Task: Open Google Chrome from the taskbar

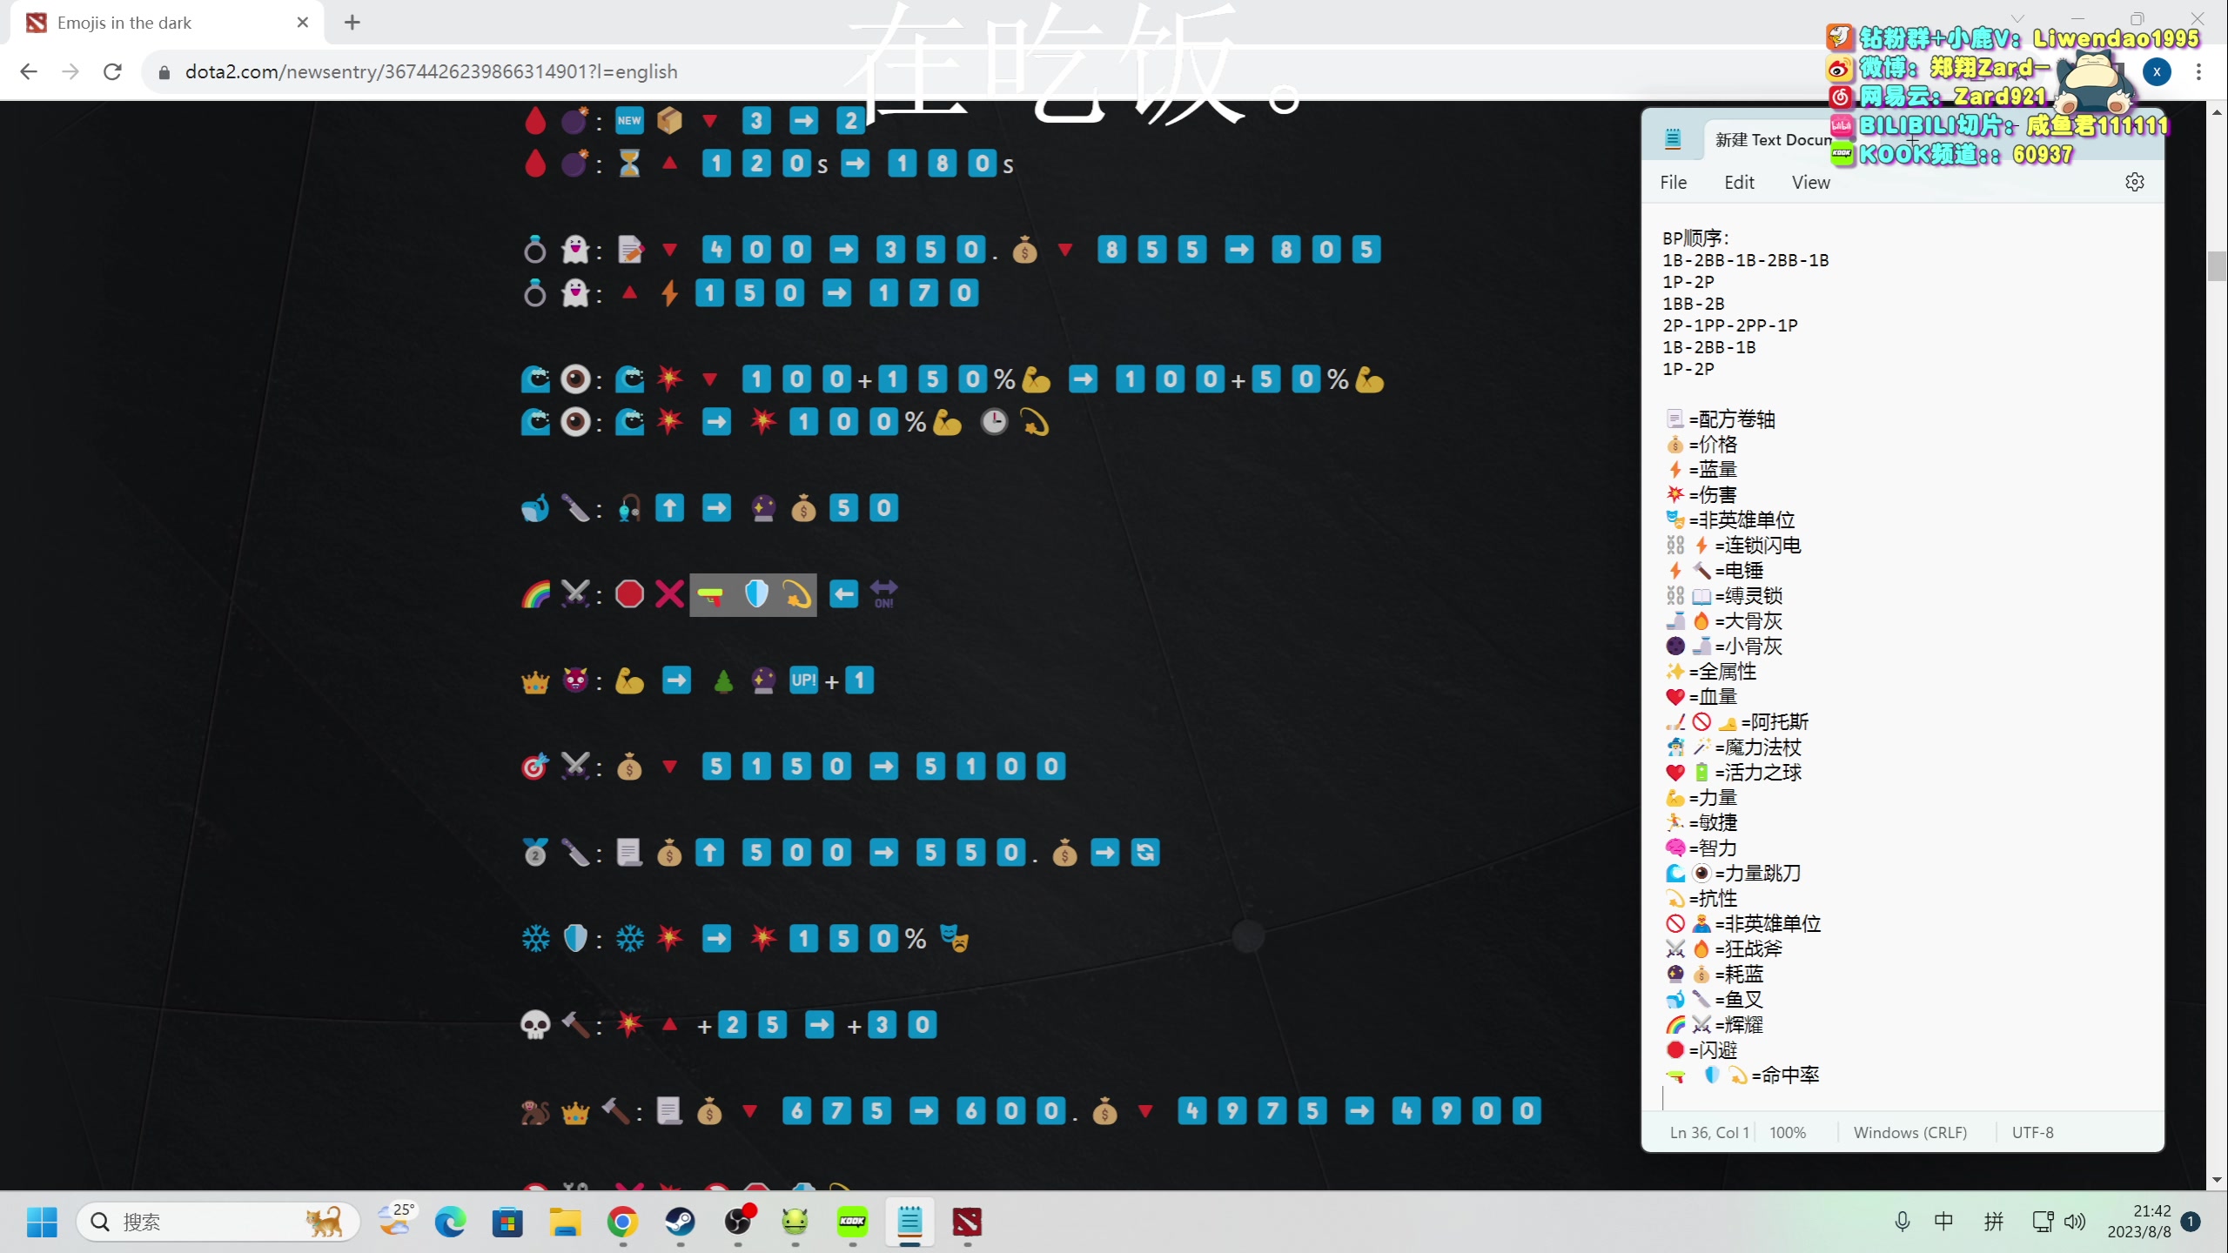Action: click(x=622, y=1222)
